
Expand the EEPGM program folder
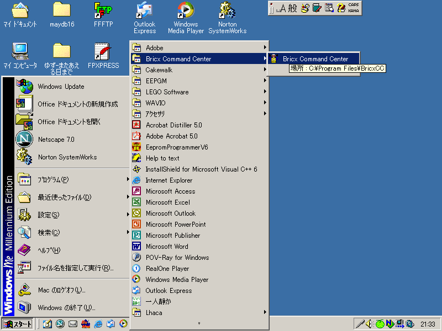pyautogui.click(x=199, y=81)
